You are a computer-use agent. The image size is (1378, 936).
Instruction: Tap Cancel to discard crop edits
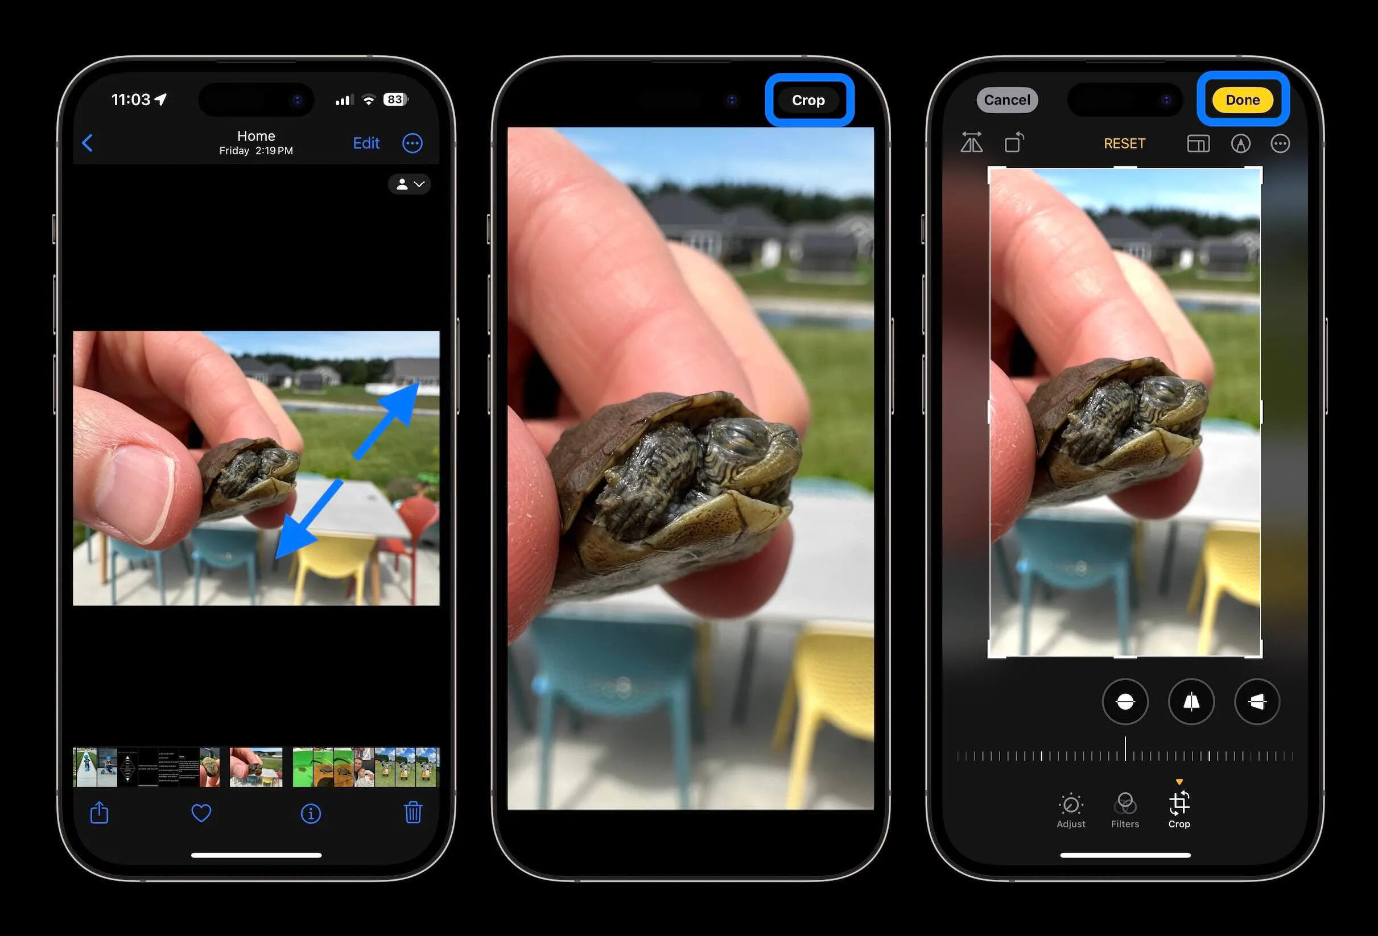[1005, 100]
